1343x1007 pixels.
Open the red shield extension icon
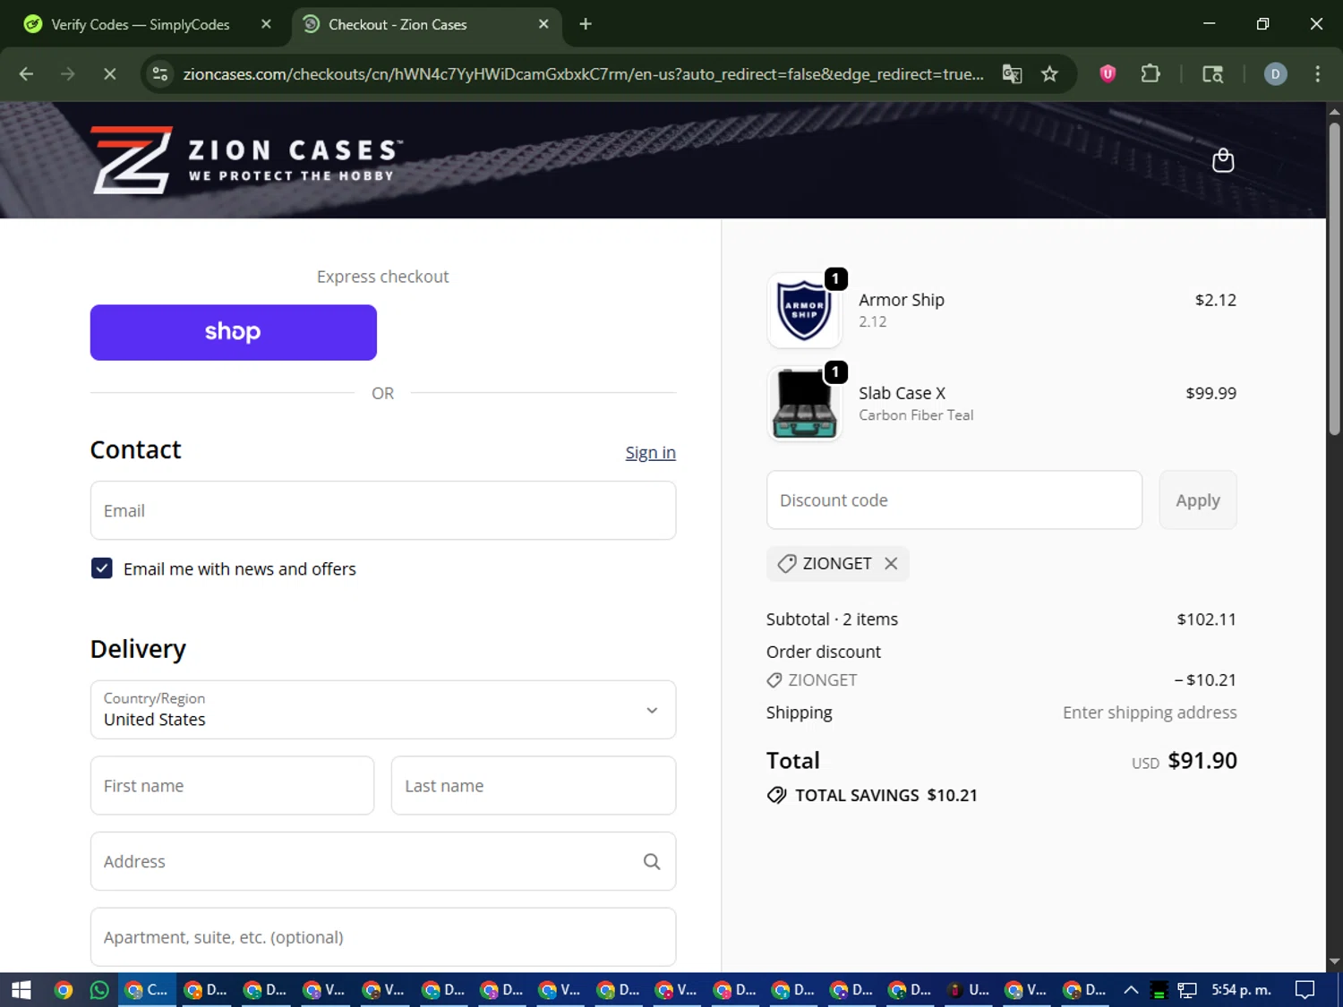pyautogui.click(x=1108, y=74)
